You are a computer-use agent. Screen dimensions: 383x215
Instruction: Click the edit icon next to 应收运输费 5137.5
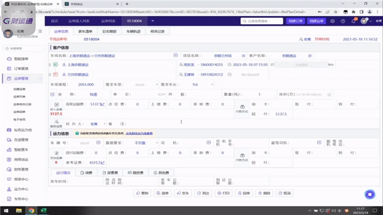[x=103, y=104]
